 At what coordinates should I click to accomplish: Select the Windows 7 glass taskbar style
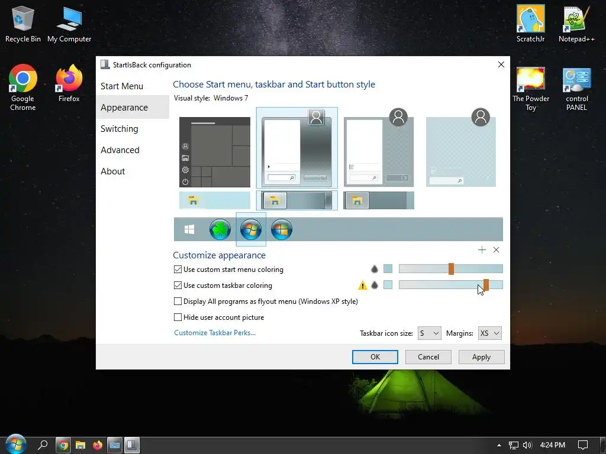click(297, 200)
